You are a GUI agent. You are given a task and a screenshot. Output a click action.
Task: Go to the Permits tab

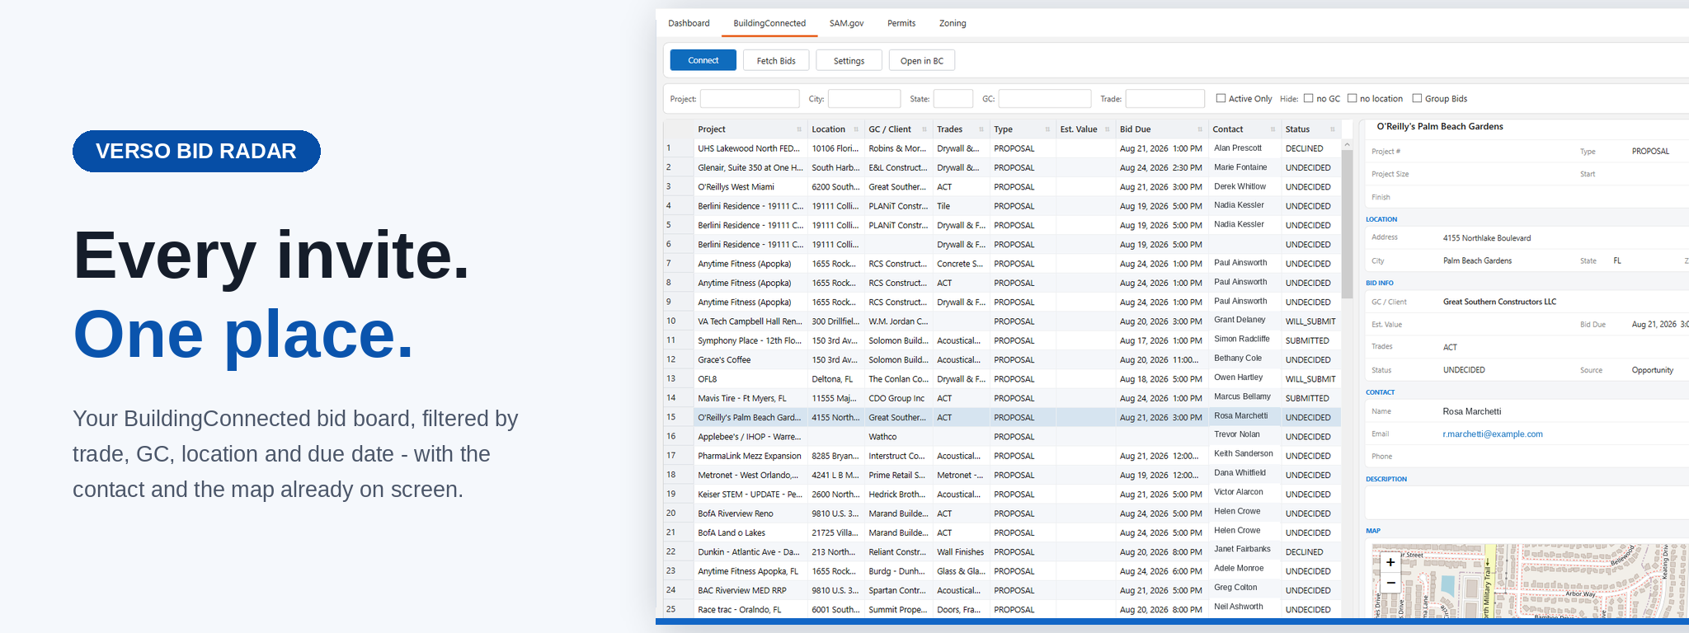pyautogui.click(x=901, y=23)
